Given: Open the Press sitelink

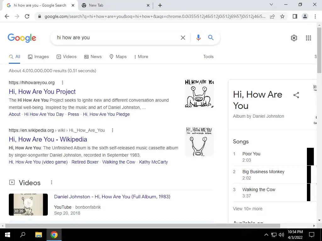Looking at the screenshot, I should [73, 114].
